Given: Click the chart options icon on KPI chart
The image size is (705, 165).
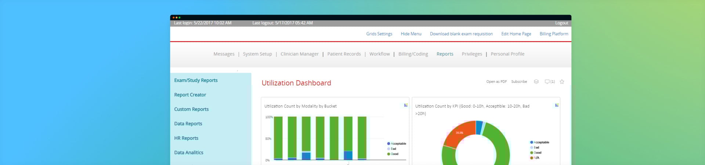Looking at the screenshot, I should click(557, 105).
